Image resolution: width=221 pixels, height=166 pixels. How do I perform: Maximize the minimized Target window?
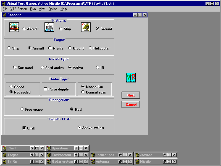(x=37, y=155)
